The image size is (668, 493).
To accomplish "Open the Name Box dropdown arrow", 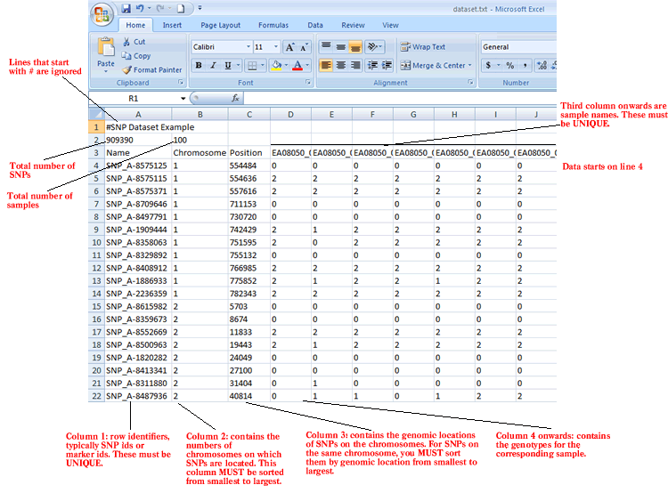I will pyautogui.click(x=183, y=99).
